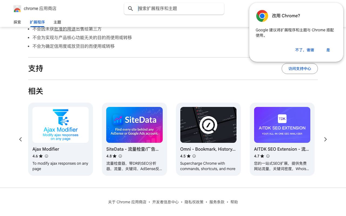Confirm switching to Chrome with 是
Viewport: 346px width, 216px height.
pyautogui.click(x=328, y=50)
